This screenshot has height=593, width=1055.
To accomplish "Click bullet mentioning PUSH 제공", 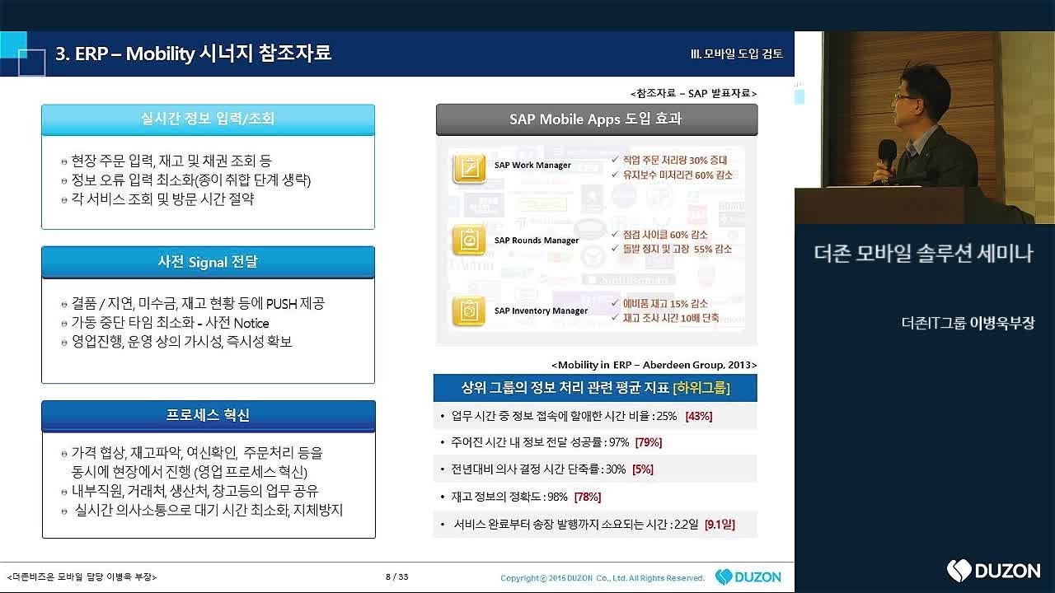I will click(x=192, y=303).
